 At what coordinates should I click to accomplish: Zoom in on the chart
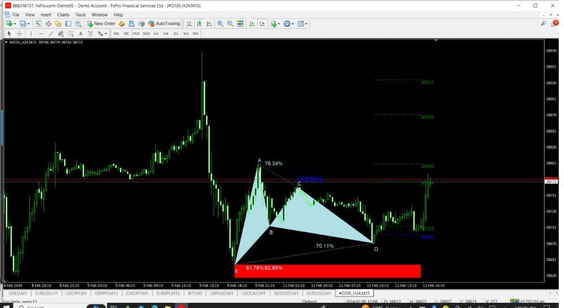[x=220, y=23]
